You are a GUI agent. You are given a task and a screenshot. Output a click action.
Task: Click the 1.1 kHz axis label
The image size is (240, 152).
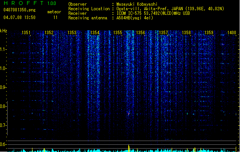(x=3, y=49)
